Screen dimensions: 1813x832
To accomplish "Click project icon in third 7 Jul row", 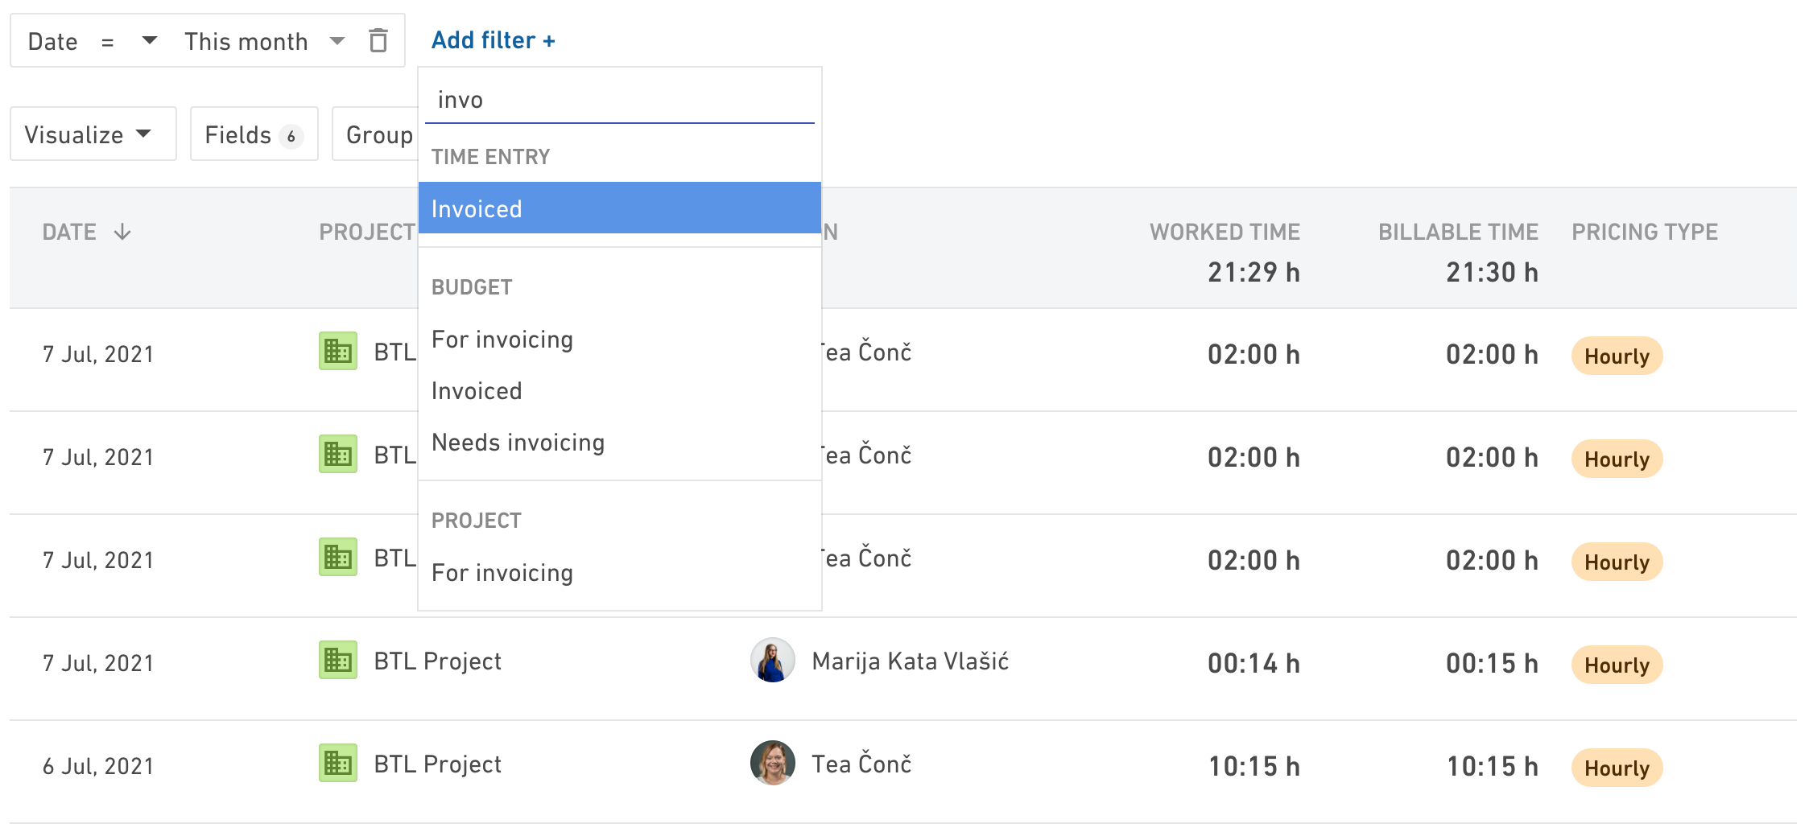I will click(x=338, y=558).
